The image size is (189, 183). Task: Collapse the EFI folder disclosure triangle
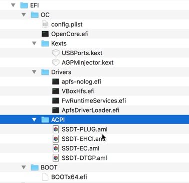click(x=13, y=5)
